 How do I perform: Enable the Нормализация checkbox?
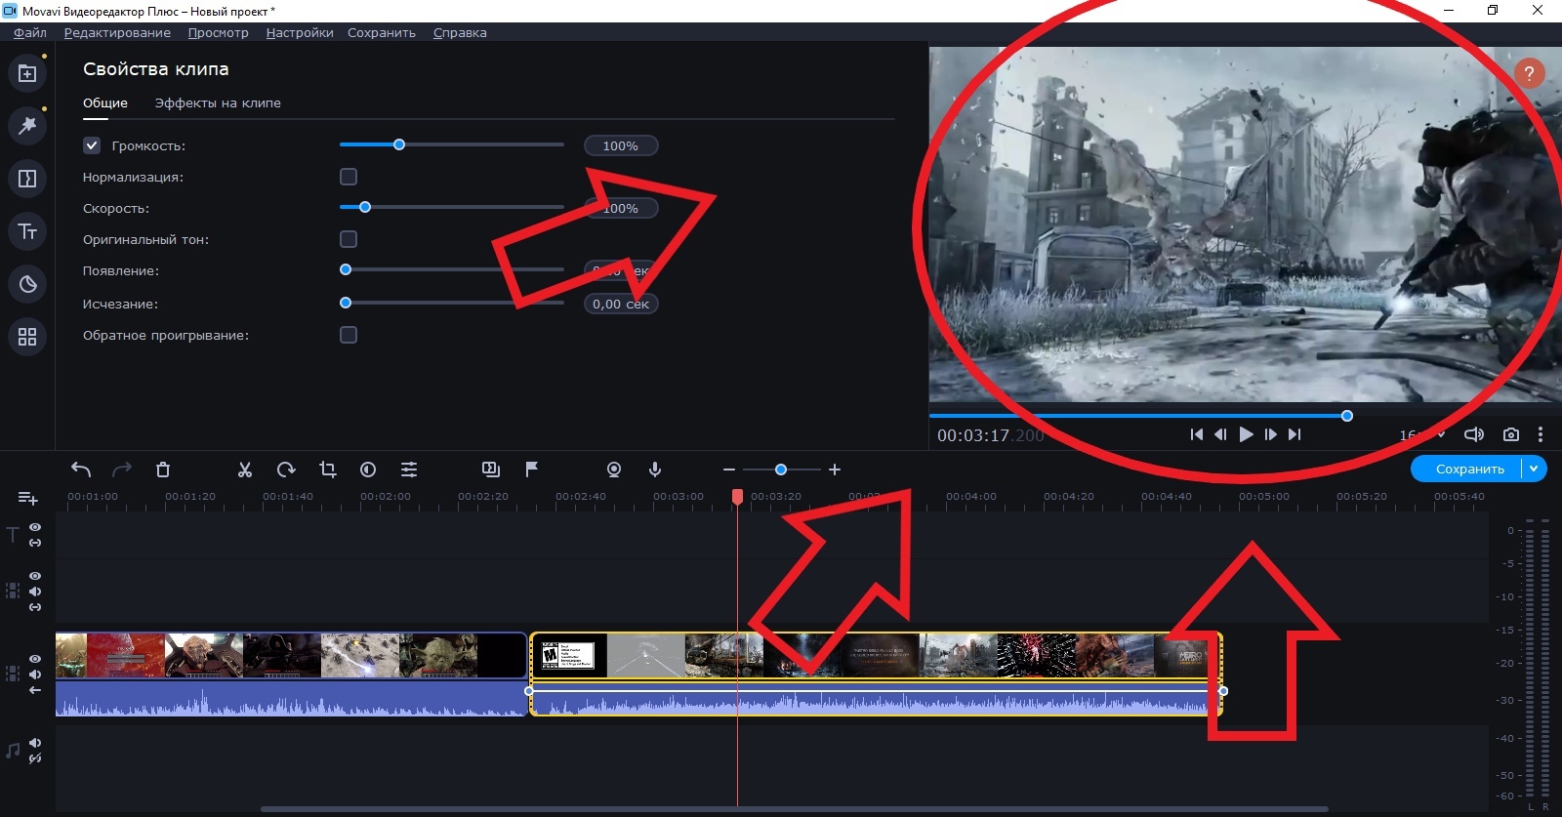click(x=349, y=177)
